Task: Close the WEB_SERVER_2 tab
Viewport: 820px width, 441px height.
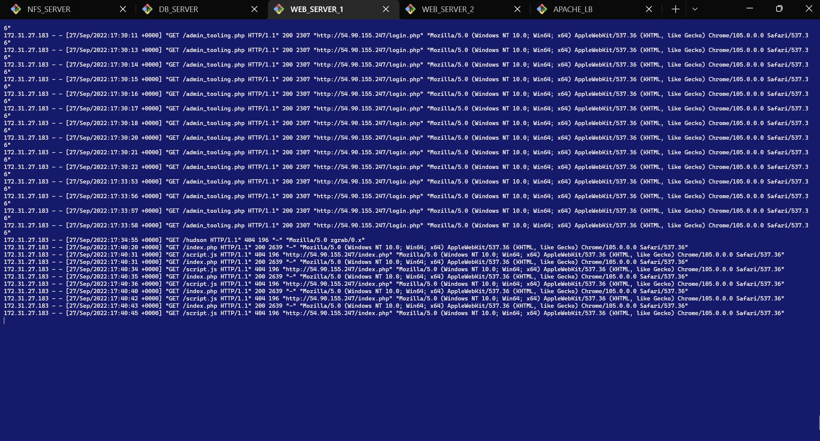Action: click(x=517, y=9)
